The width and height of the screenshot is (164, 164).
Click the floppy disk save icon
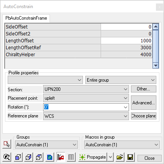click(x=130, y=157)
